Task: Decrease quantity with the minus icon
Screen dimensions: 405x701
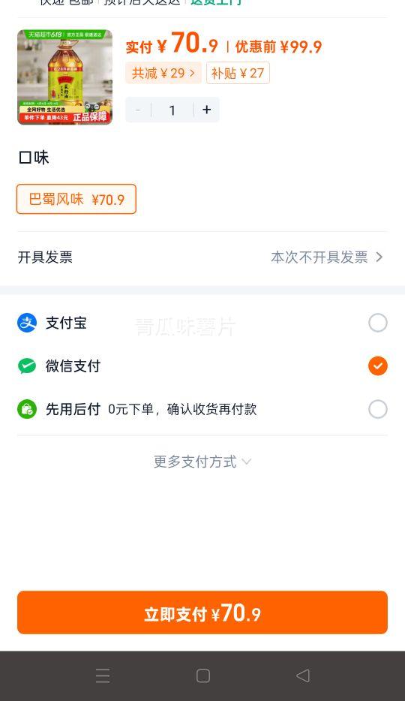Action: 138,110
